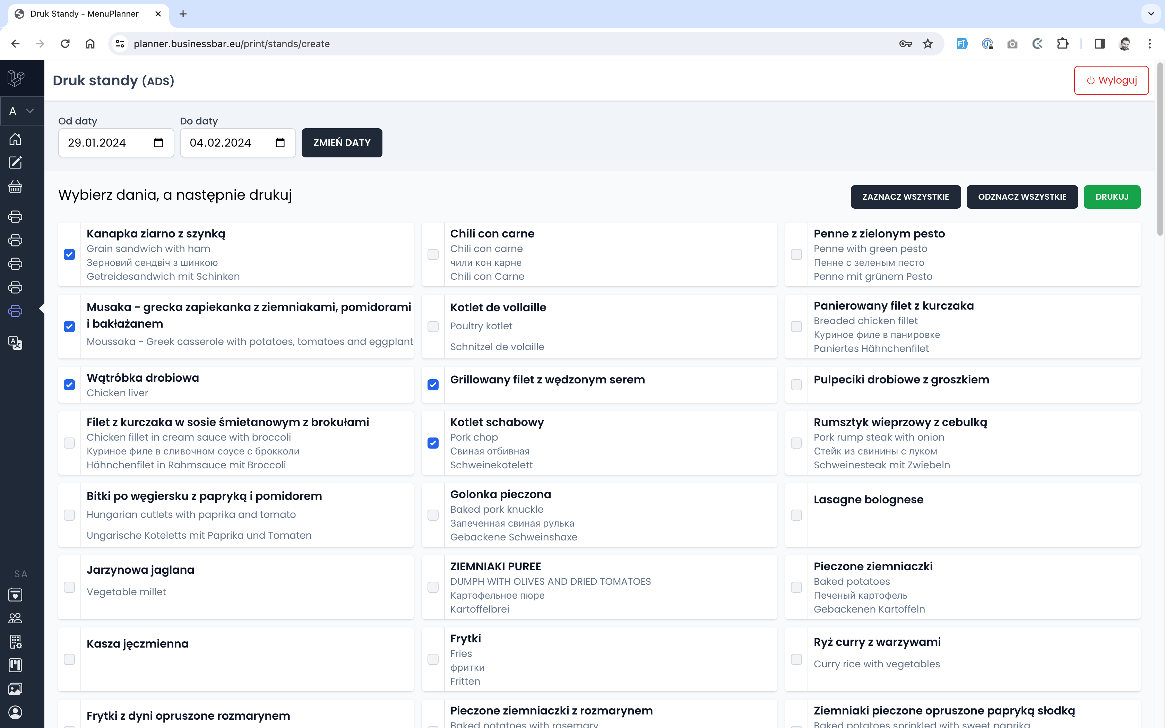This screenshot has height=728, width=1165.
Task: Open a new browser tab
Action: [183, 14]
